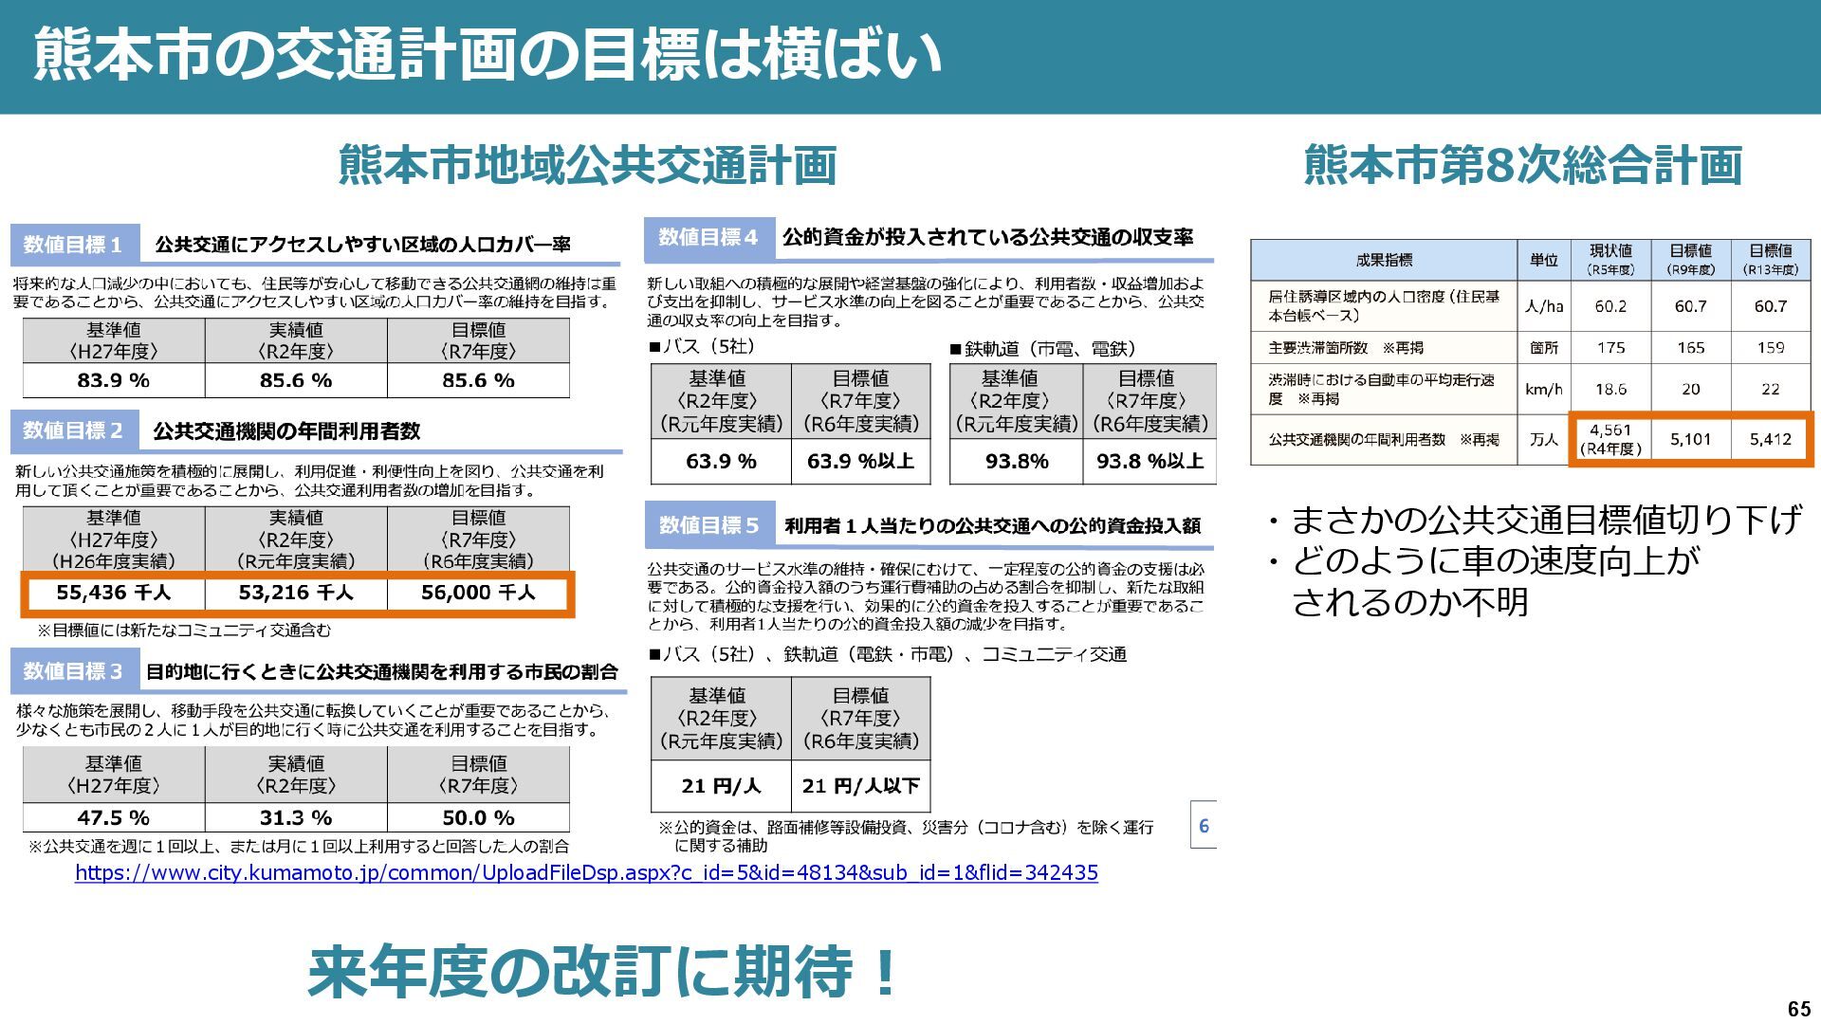1821x1024 pixels.
Task: Select the heading 熊本市第8次総合計画
Action: coord(1523,165)
